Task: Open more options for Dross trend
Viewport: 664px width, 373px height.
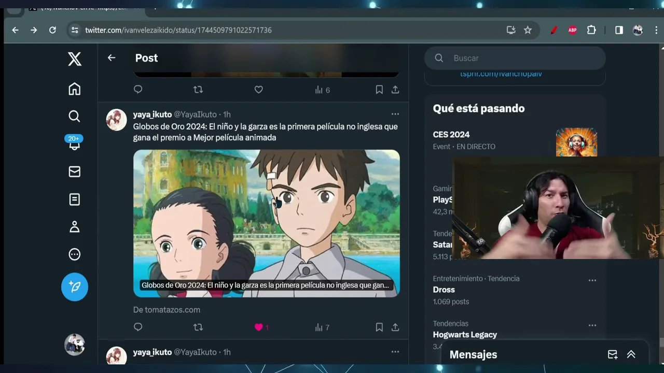Action: tap(592, 280)
